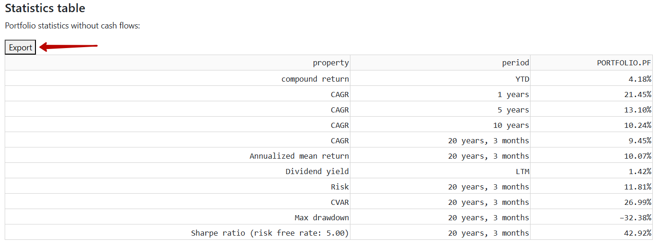Click the PORTFOLIO.PF column header
The height and width of the screenshot is (245, 657).
click(591, 63)
